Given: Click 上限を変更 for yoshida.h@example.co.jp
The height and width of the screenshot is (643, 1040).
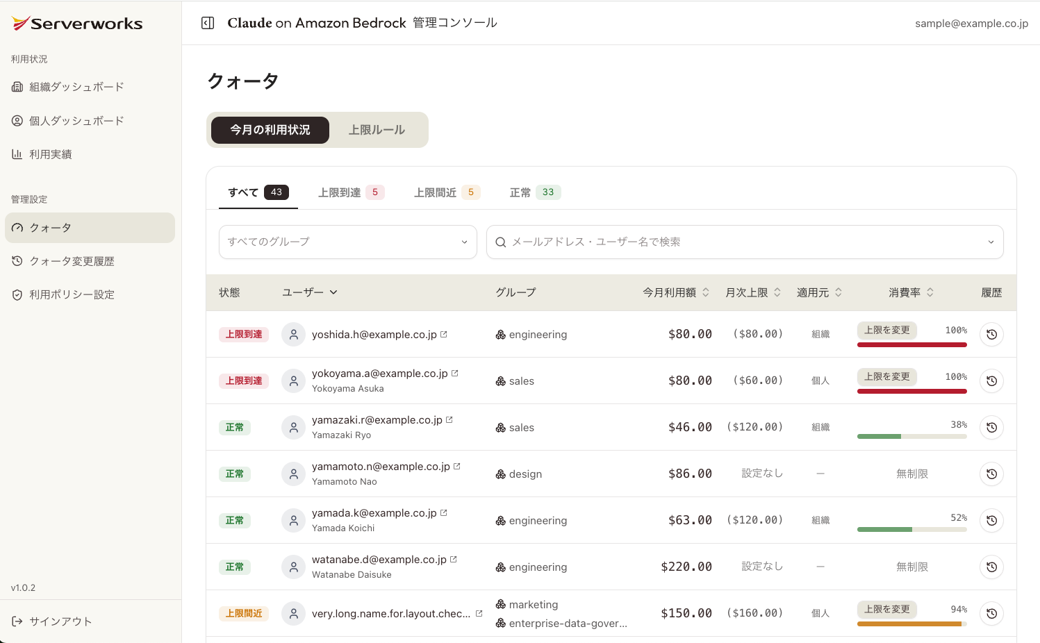Looking at the screenshot, I should point(887,330).
